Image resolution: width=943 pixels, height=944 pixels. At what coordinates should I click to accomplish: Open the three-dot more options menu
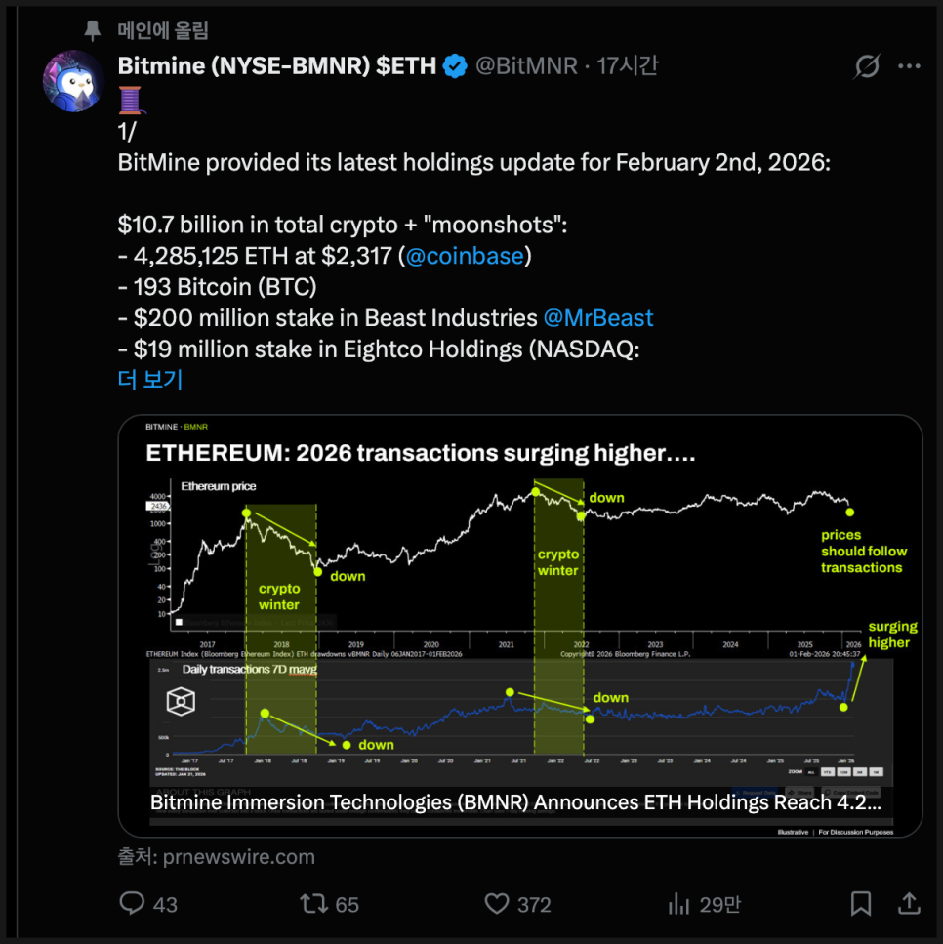coord(909,66)
